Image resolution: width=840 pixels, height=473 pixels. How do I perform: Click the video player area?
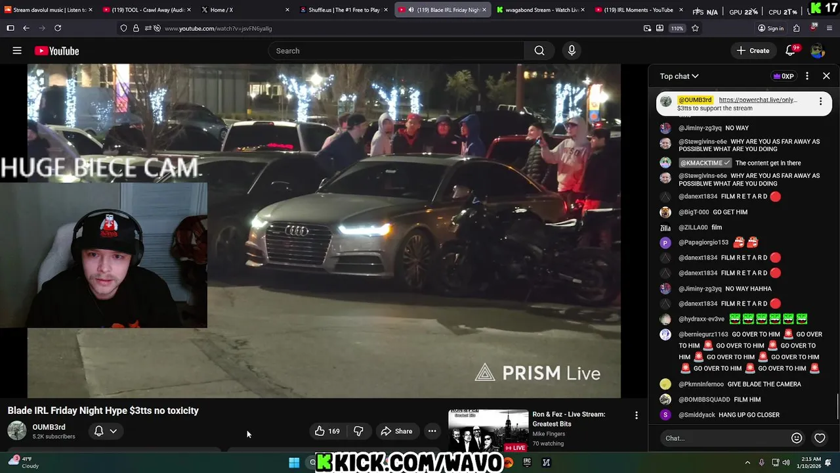pyautogui.click(x=324, y=231)
